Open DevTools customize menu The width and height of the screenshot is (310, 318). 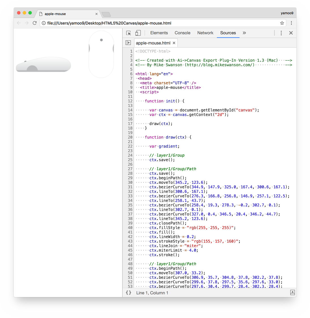click(x=281, y=33)
